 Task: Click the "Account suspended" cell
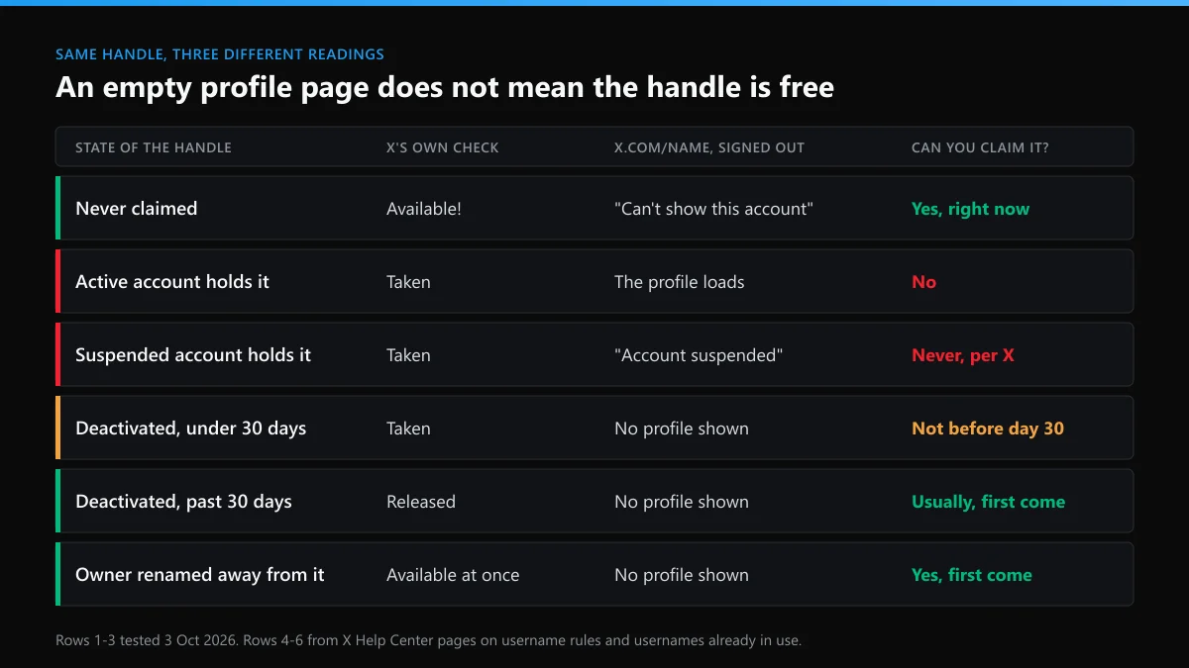tap(699, 355)
